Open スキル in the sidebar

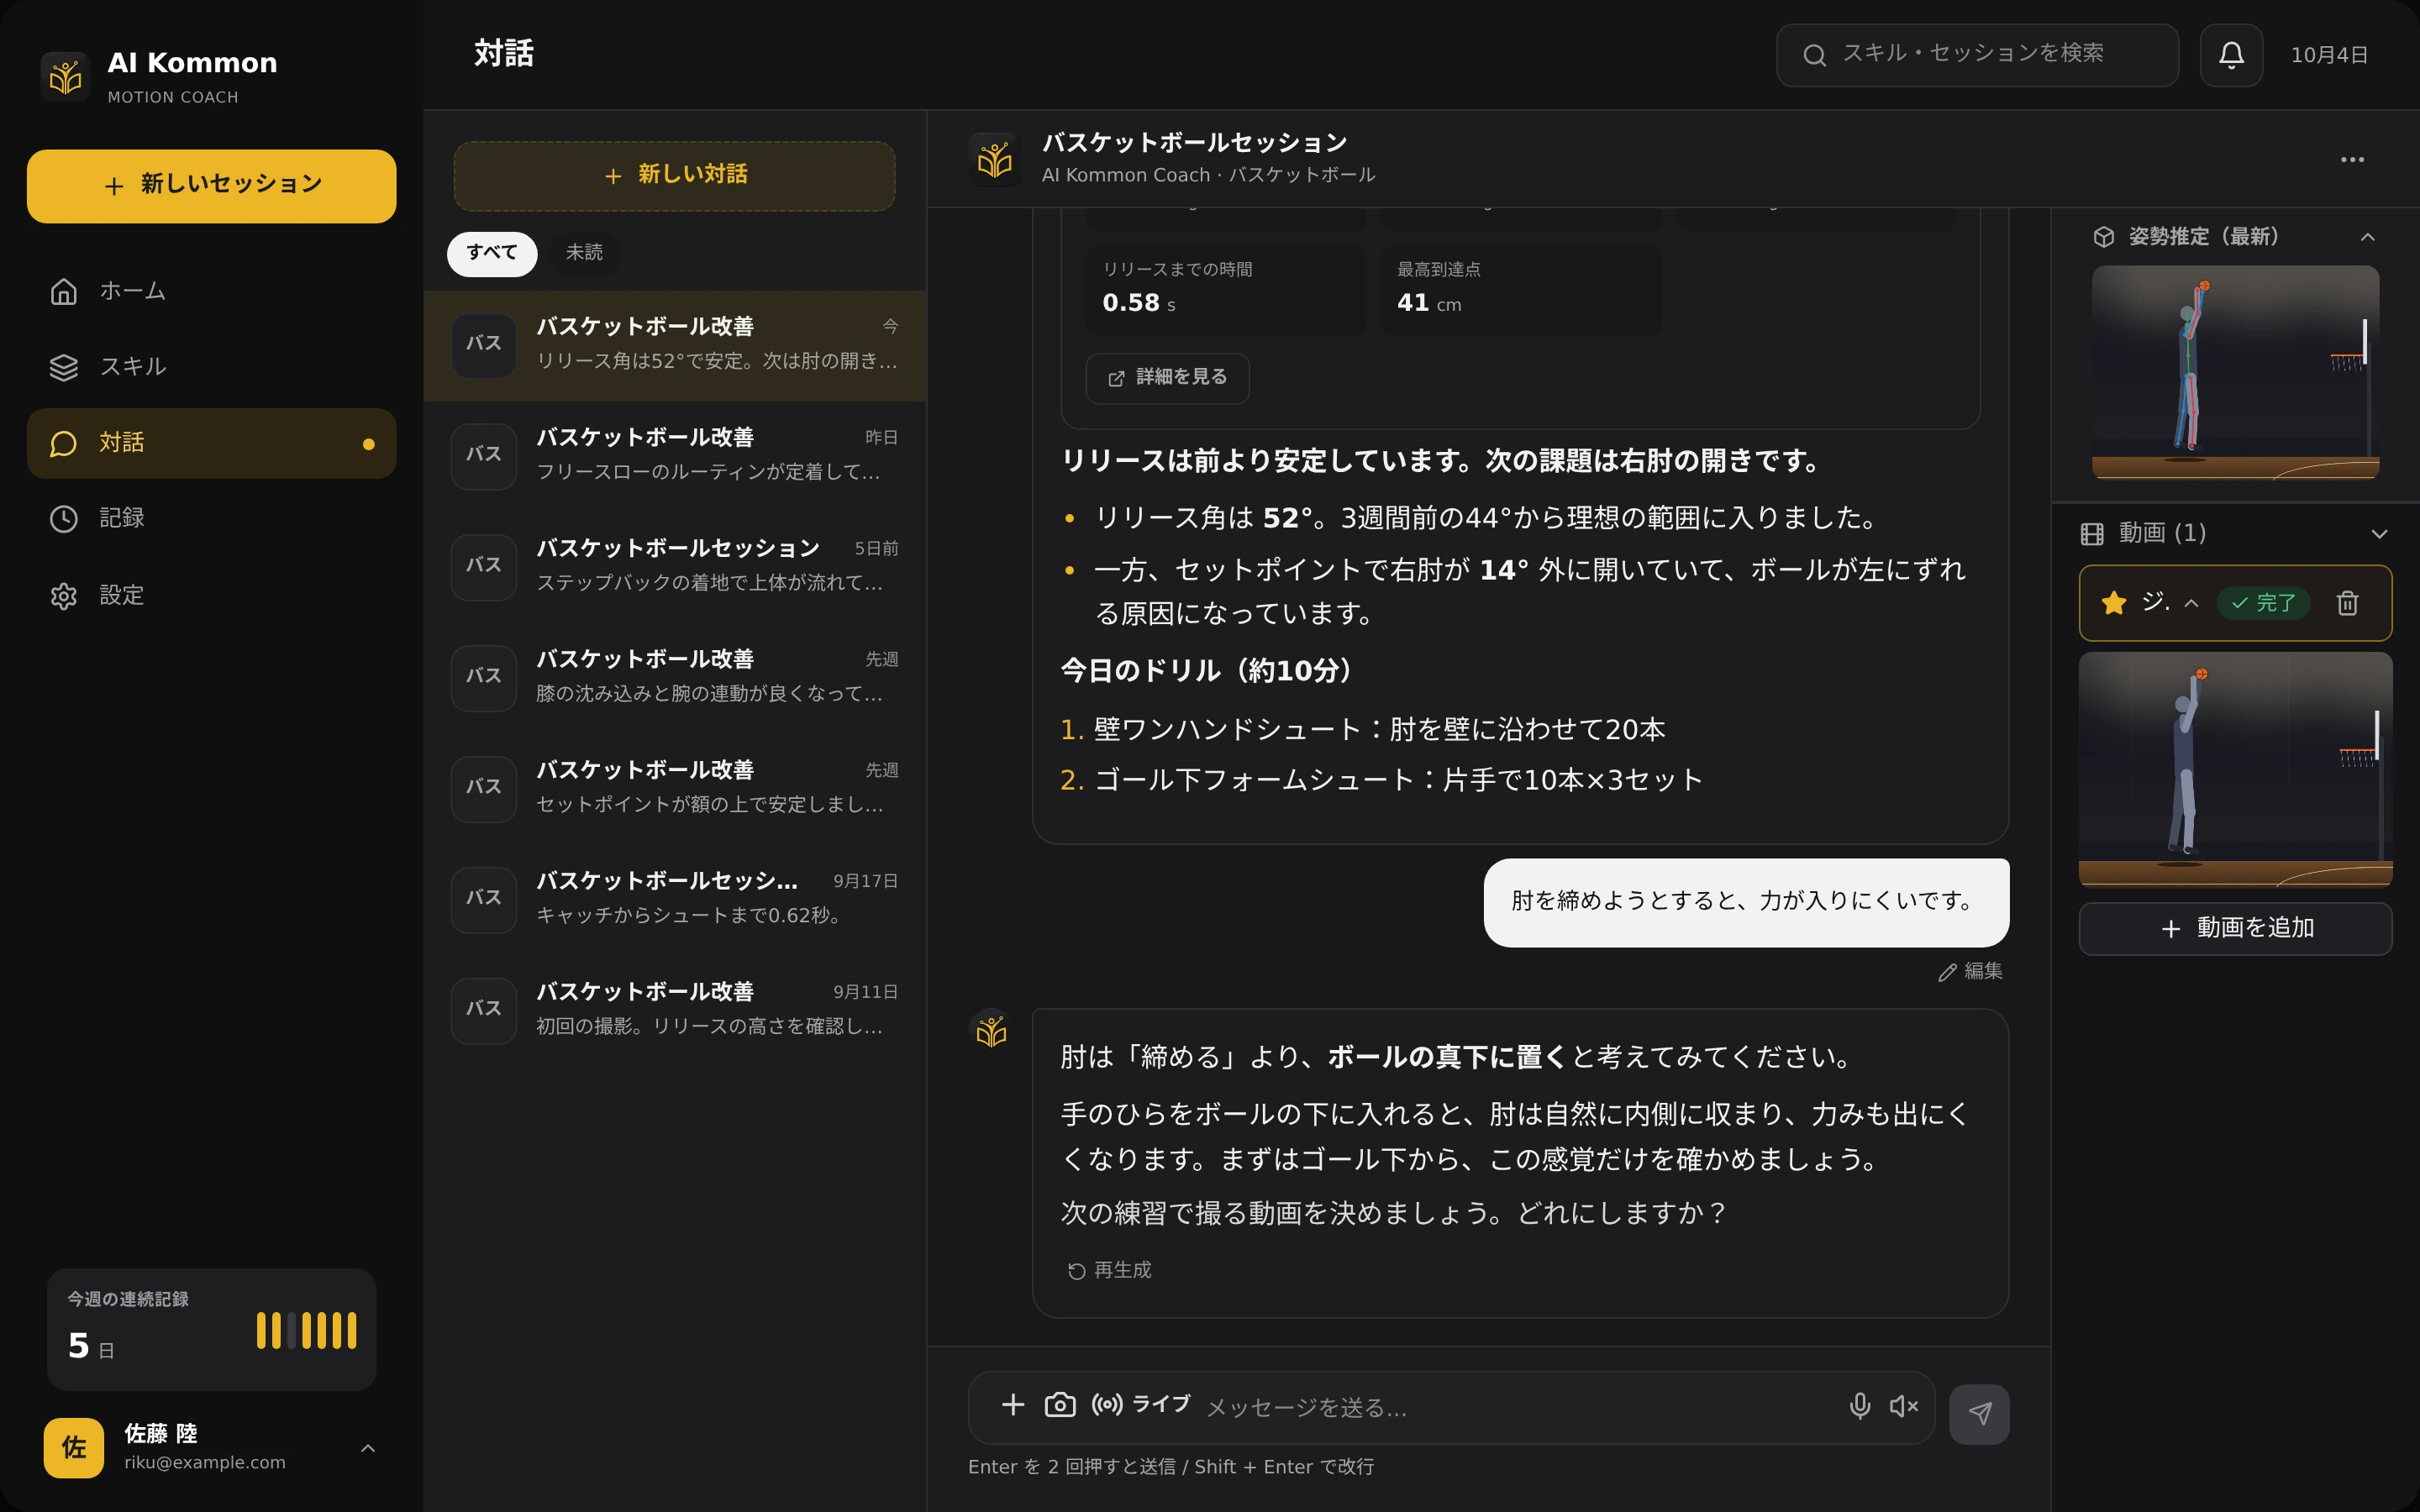point(211,367)
